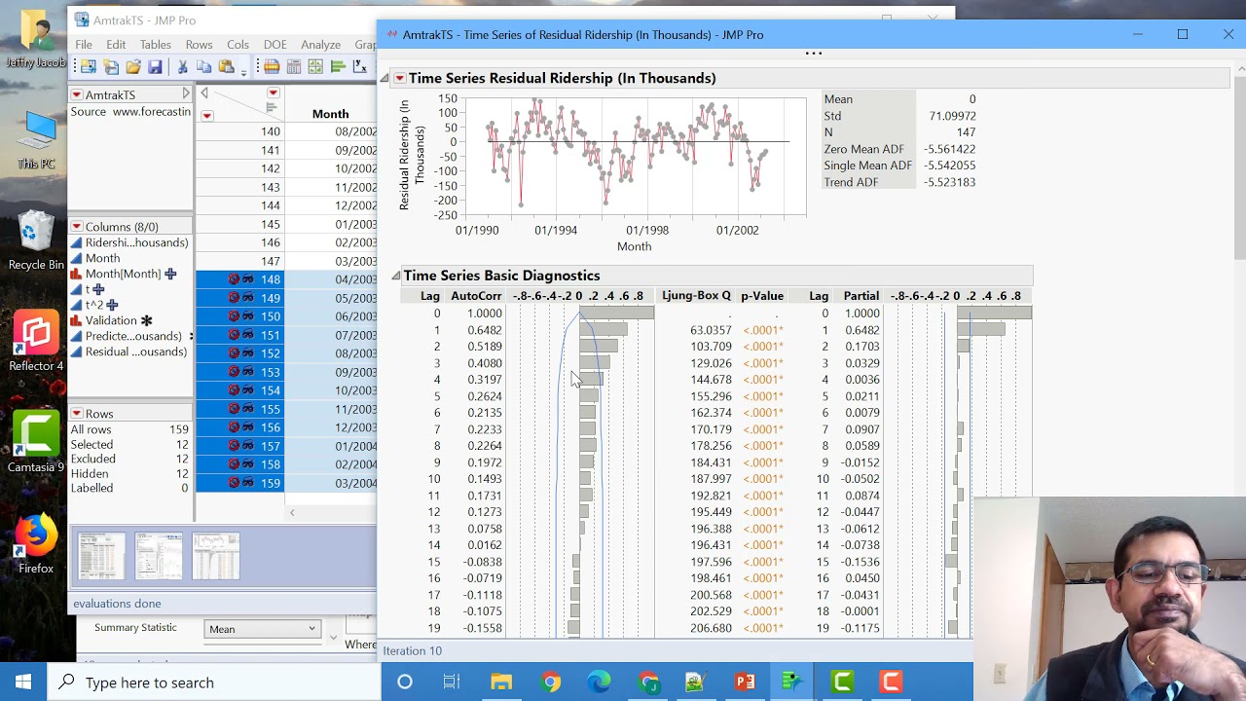Open the DOE menu
This screenshot has height=701, width=1246.
point(275,45)
